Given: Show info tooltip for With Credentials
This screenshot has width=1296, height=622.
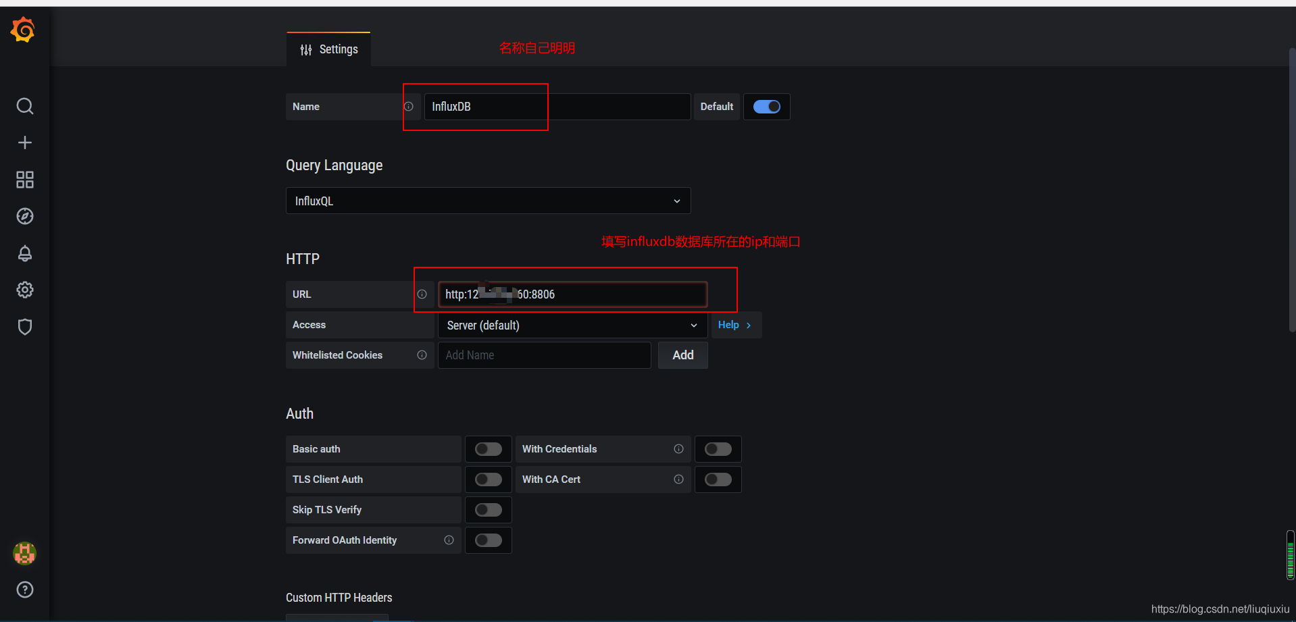Looking at the screenshot, I should [679, 449].
